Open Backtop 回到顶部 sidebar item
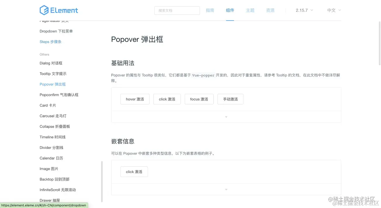The height and width of the screenshot is (208, 381). [54, 179]
